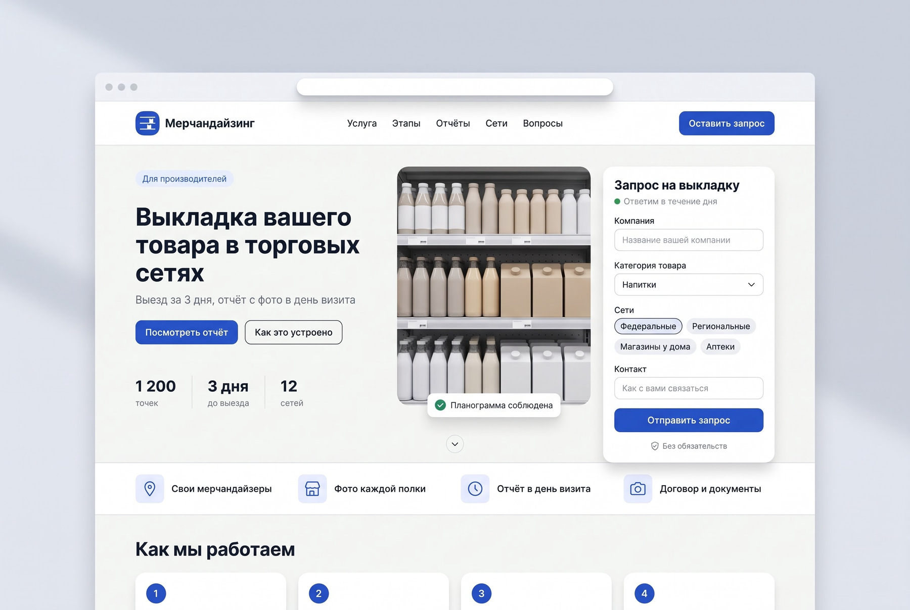Click the 3 дня до выезда statistic

pos(228,392)
